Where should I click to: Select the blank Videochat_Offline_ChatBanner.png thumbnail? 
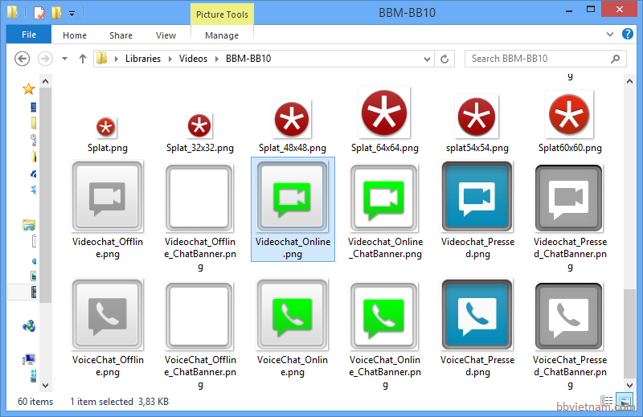[x=199, y=198]
